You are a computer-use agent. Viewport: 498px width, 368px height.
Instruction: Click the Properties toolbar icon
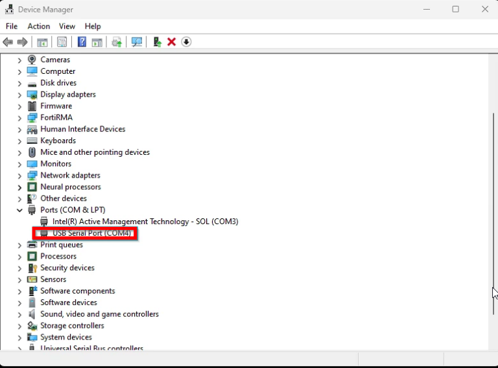(62, 42)
